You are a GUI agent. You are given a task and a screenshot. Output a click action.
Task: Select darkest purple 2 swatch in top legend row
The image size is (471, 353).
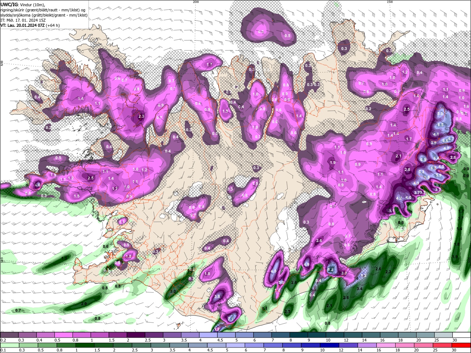pos(136,335)
